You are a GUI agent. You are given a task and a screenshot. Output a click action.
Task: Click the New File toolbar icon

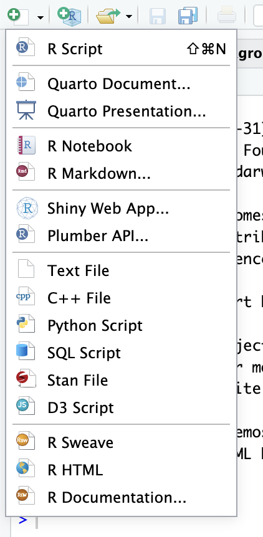(x=19, y=16)
